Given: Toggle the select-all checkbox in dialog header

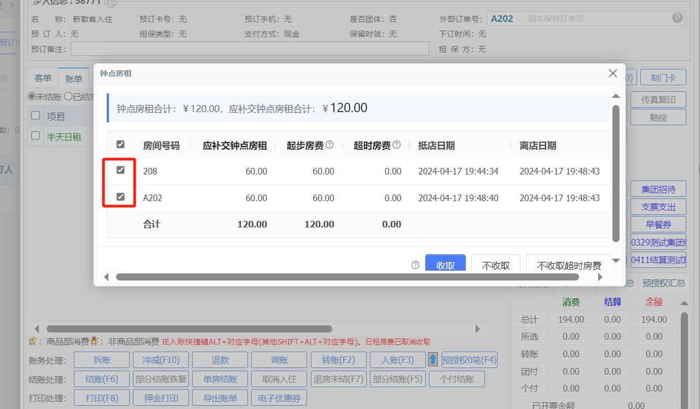Looking at the screenshot, I should coord(121,144).
